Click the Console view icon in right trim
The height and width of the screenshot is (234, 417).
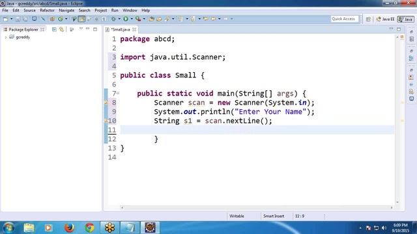click(x=411, y=99)
